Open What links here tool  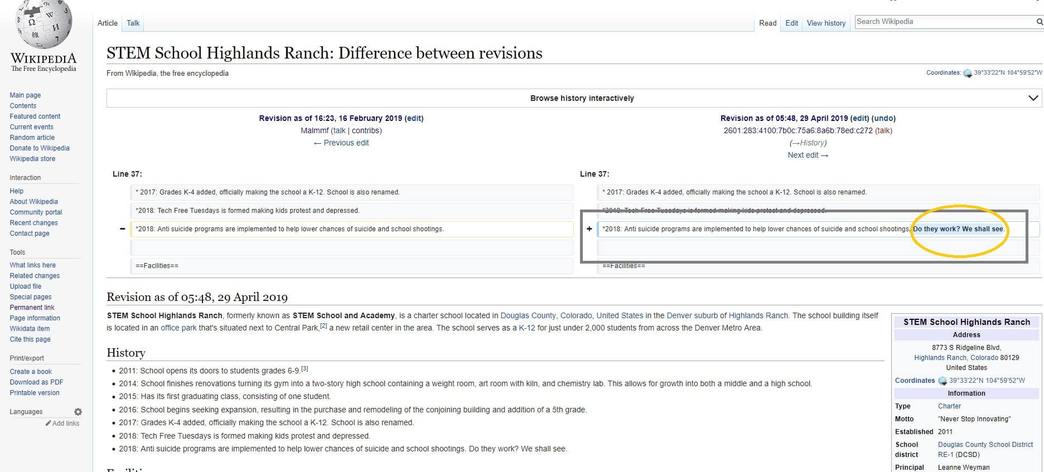coord(32,265)
